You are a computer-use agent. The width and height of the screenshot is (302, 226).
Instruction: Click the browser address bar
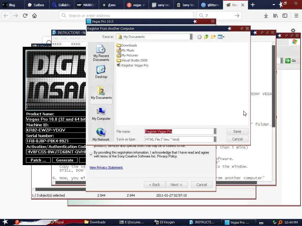tap(126, 16)
